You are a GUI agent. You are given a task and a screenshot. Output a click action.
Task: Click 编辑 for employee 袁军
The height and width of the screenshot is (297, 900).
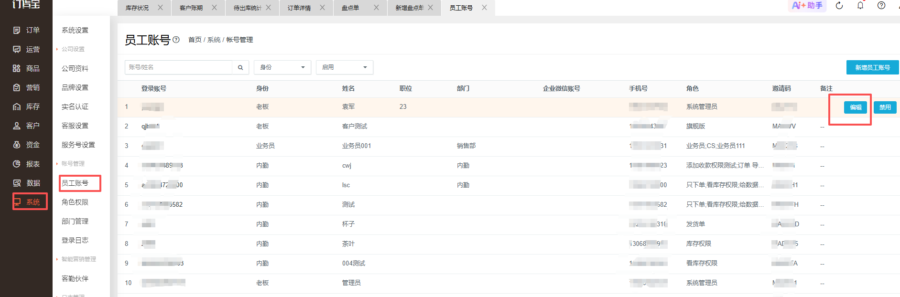[x=856, y=107]
